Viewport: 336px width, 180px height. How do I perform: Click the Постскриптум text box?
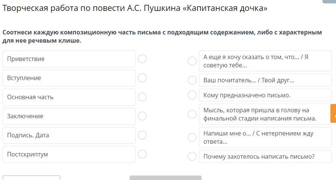coord(69,154)
